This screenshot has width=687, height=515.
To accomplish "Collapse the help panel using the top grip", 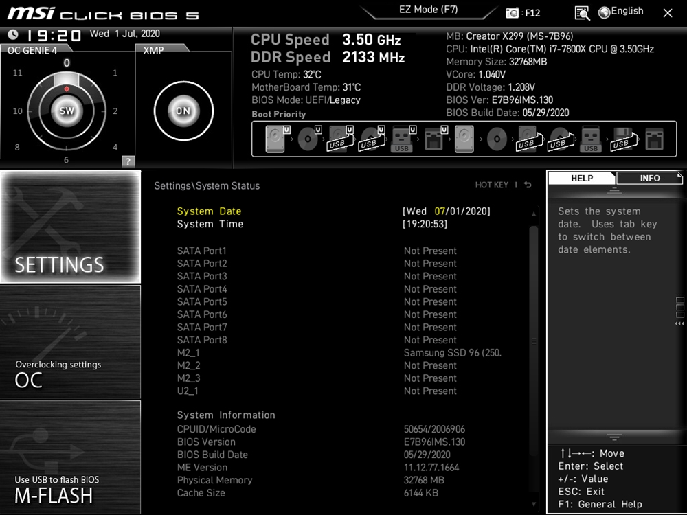I will pyautogui.click(x=614, y=190).
